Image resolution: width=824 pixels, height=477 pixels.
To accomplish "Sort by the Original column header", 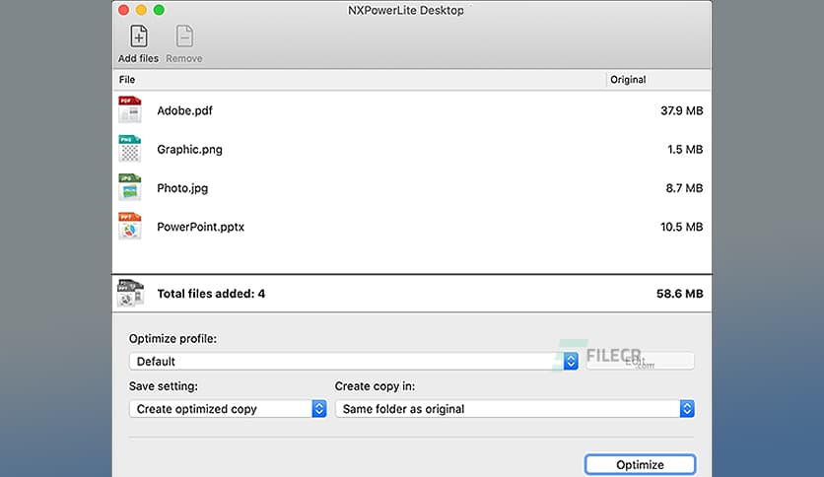I will [x=628, y=79].
